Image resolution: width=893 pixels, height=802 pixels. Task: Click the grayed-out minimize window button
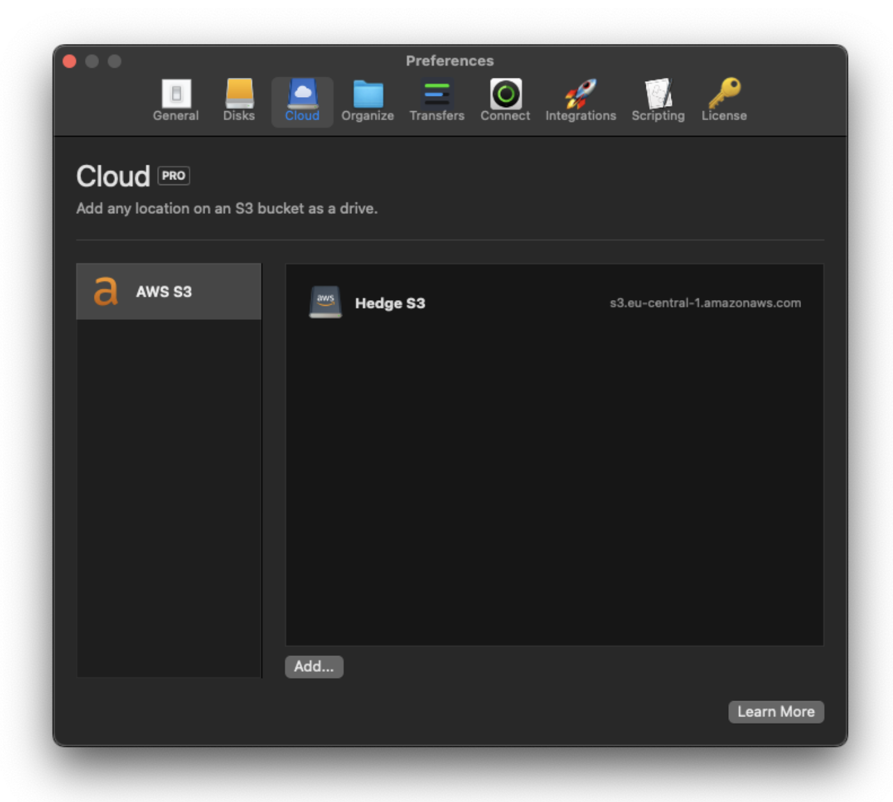pyautogui.click(x=92, y=61)
